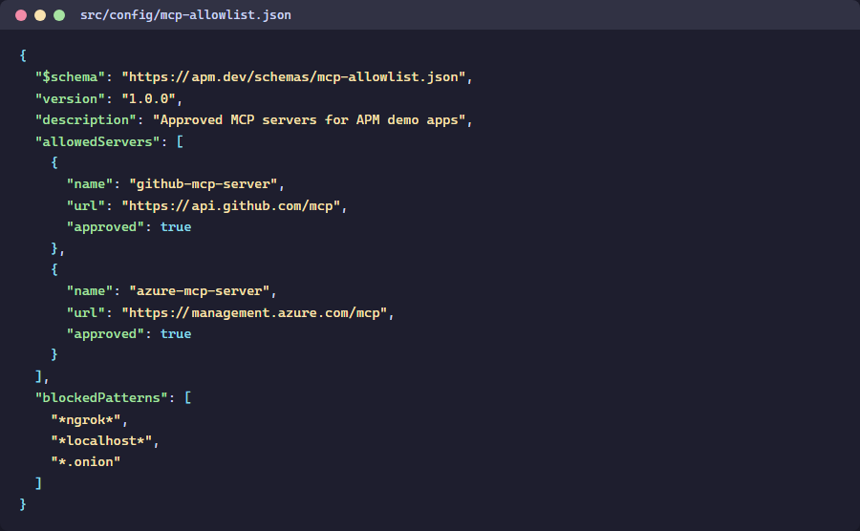Click the src/config/mcp-allowlist.json file title
860x531 pixels.
(185, 15)
